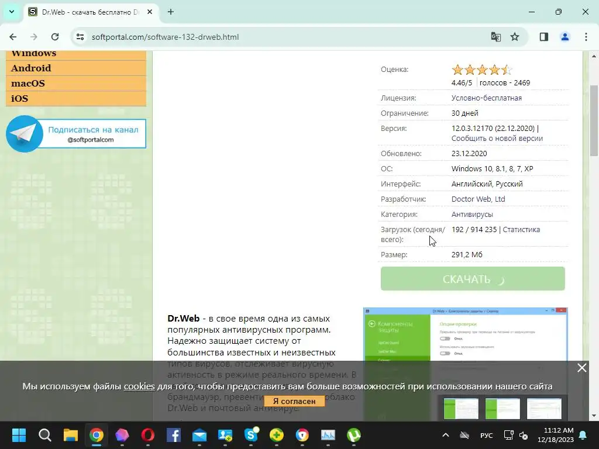
Task: Reload the softportal page
Action: coord(55,37)
